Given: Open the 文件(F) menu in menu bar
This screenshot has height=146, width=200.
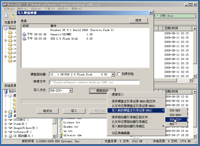Looking at the screenshot, I should pyautogui.click(x=9, y=9).
